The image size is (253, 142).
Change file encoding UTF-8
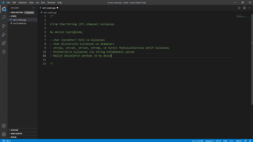(x=218, y=141)
